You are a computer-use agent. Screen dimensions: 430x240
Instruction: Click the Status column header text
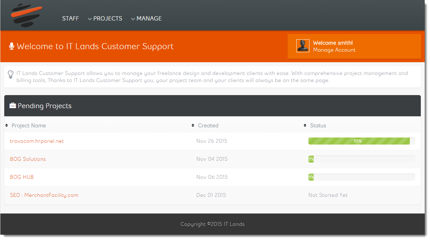318,125
